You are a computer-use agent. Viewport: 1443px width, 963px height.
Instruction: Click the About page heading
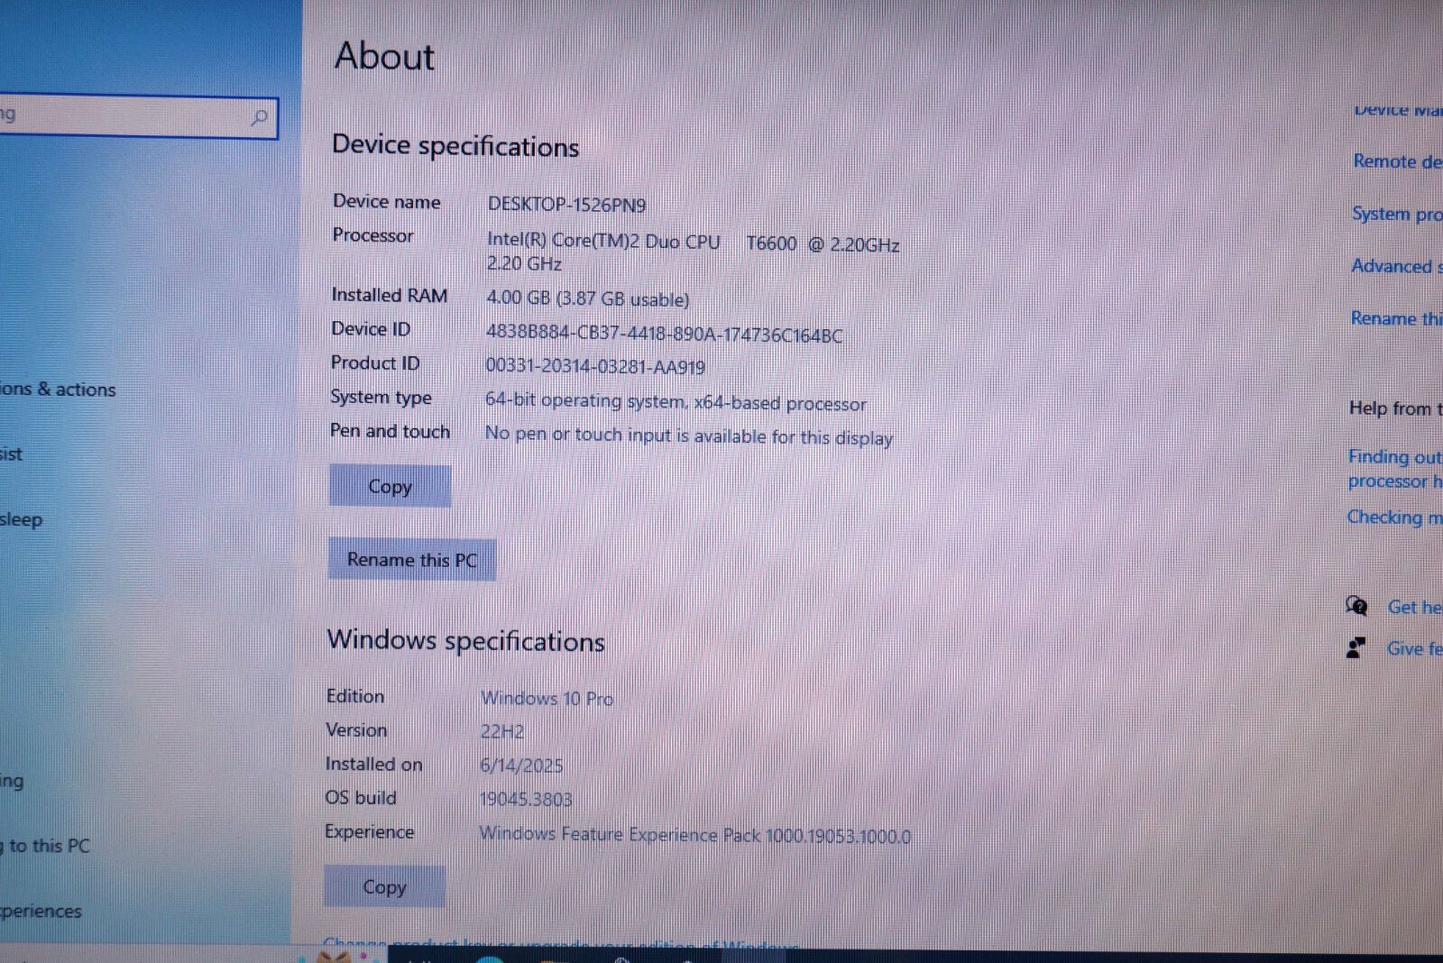point(384,56)
